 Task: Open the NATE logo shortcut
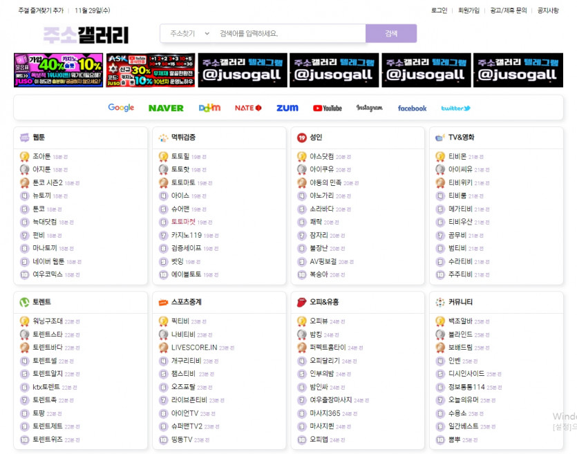coord(248,108)
